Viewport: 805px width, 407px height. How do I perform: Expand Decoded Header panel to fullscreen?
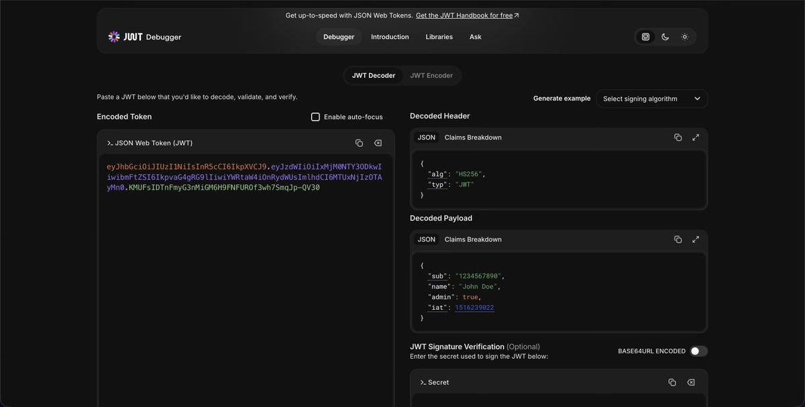[696, 137]
